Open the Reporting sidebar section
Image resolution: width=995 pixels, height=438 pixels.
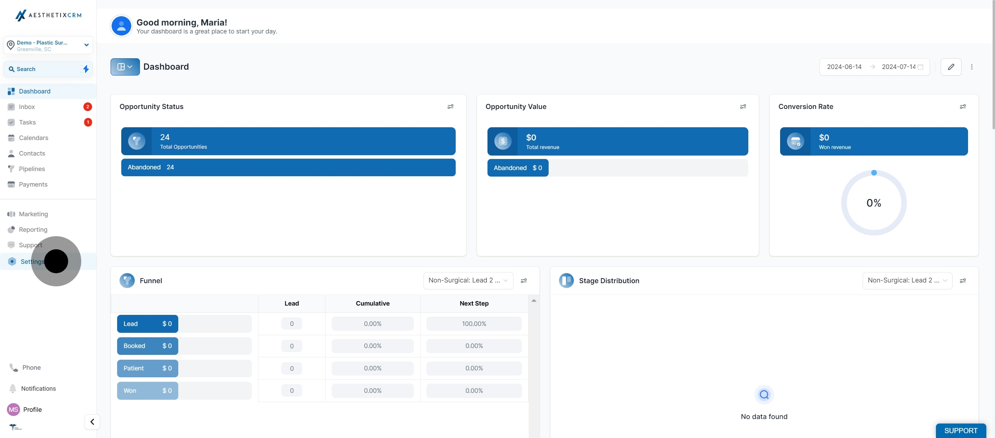tap(33, 230)
